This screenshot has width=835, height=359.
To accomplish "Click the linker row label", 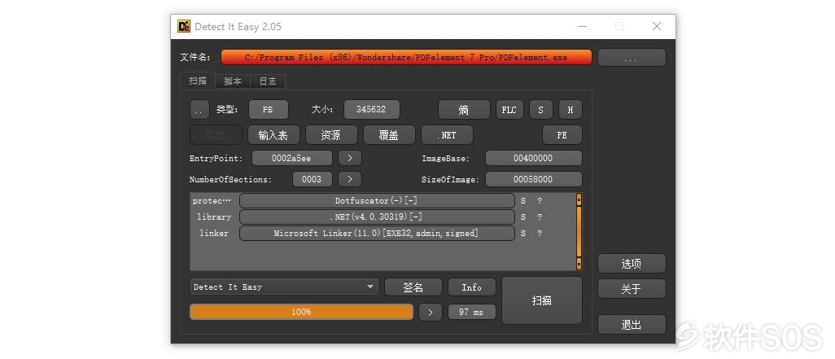I will [x=214, y=234].
